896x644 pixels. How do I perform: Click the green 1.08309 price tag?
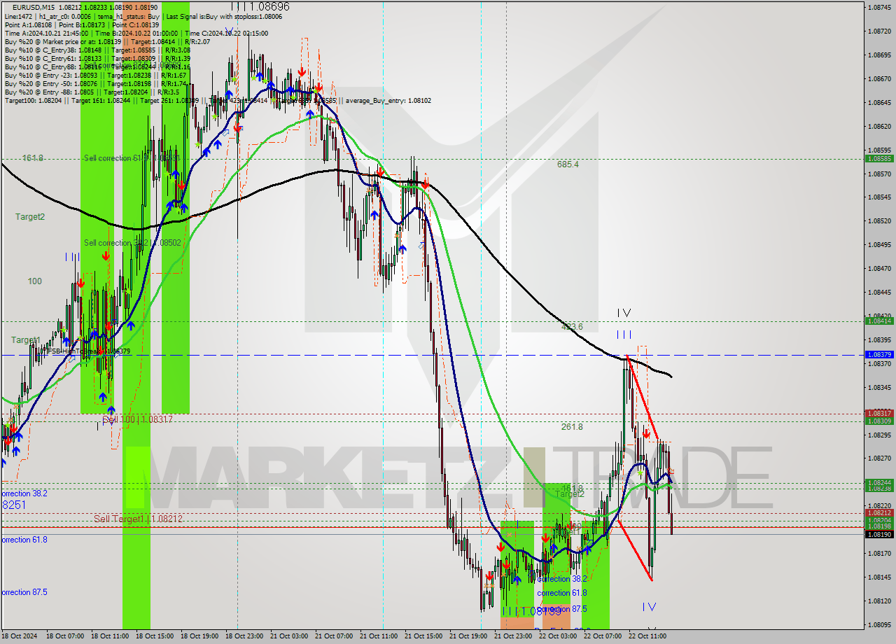[879, 421]
